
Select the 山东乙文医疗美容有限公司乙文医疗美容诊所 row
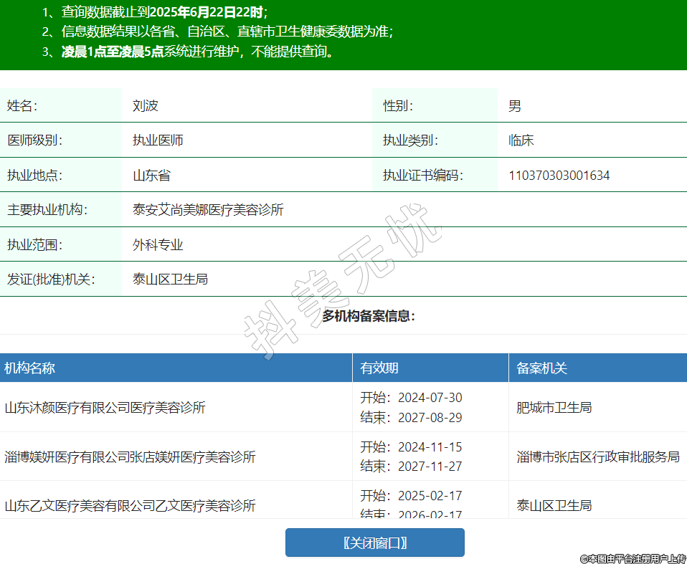pyautogui.click(x=130, y=505)
